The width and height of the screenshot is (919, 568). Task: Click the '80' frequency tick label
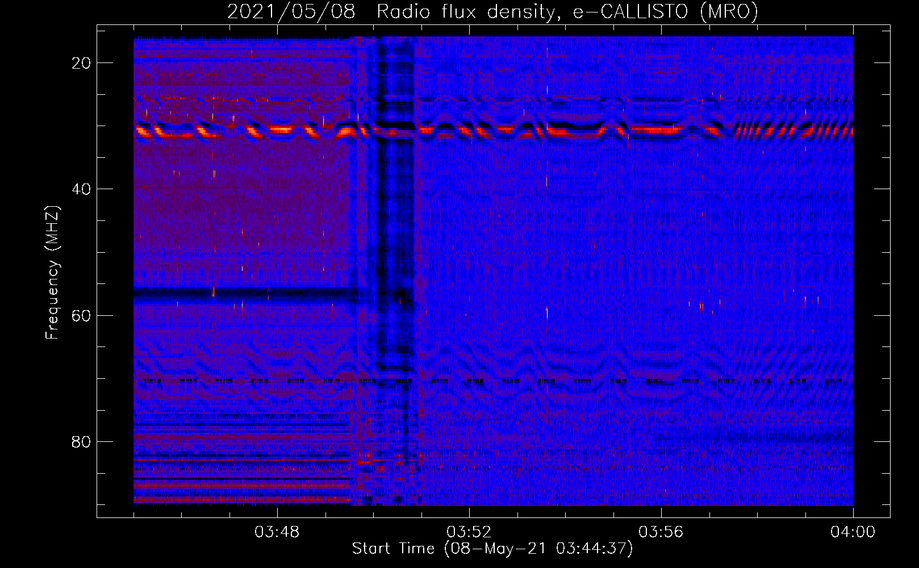pos(81,441)
